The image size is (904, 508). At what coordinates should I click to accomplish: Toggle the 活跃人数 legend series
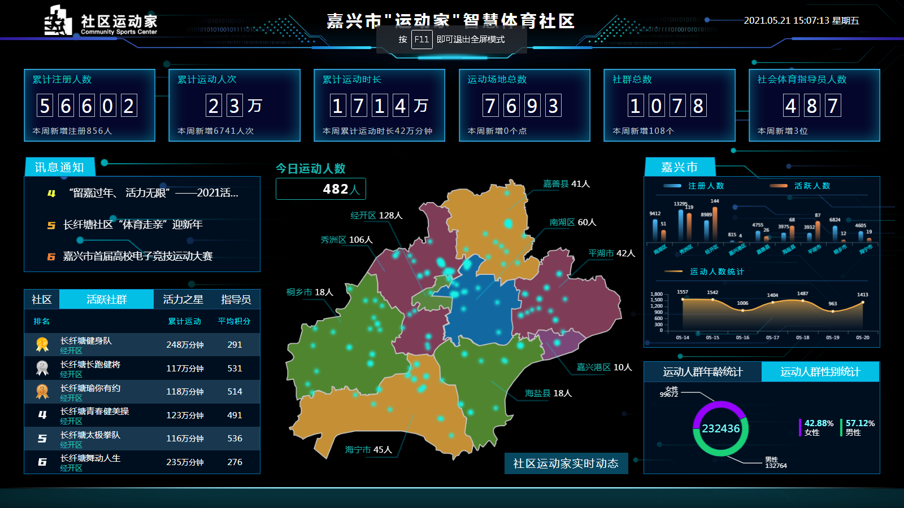click(800, 186)
